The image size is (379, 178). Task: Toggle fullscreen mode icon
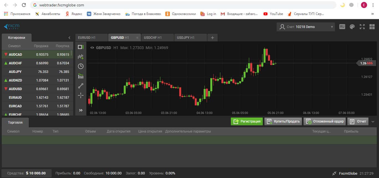[362, 27]
